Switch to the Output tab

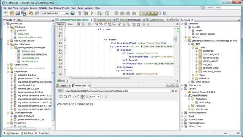63,86
